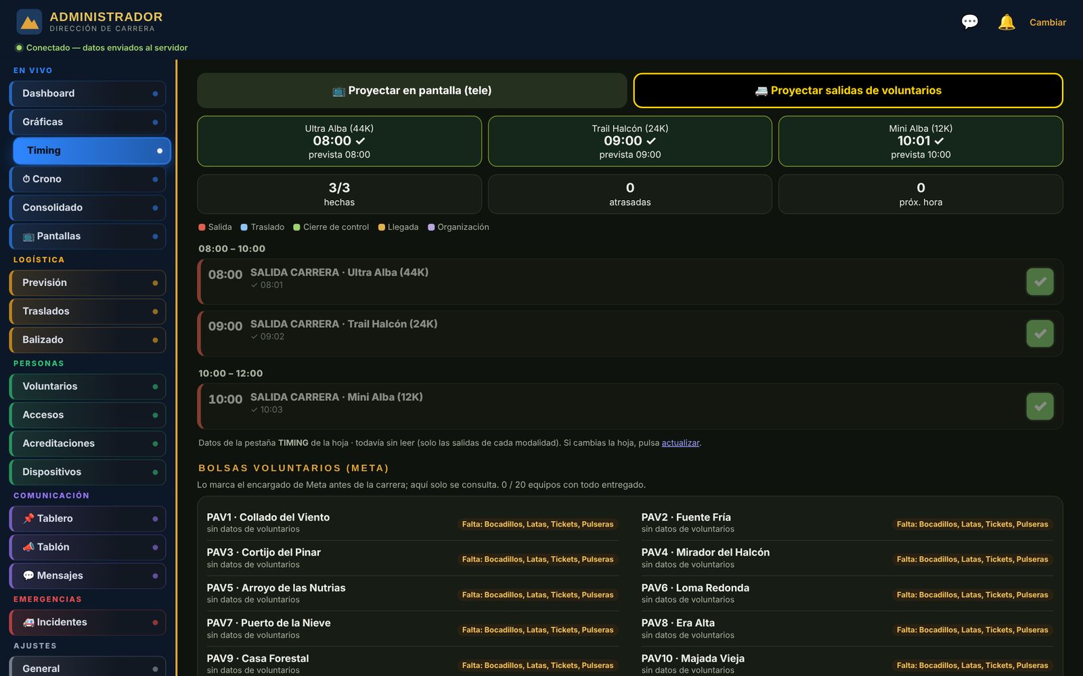Open Accesos section
The width and height of the screenshot is (1083, 676).
(x=87, y=415)
